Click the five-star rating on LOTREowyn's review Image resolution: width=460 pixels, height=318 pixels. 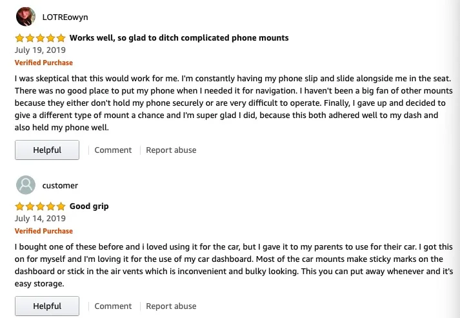pyautogui.click(x=40, y=38)
